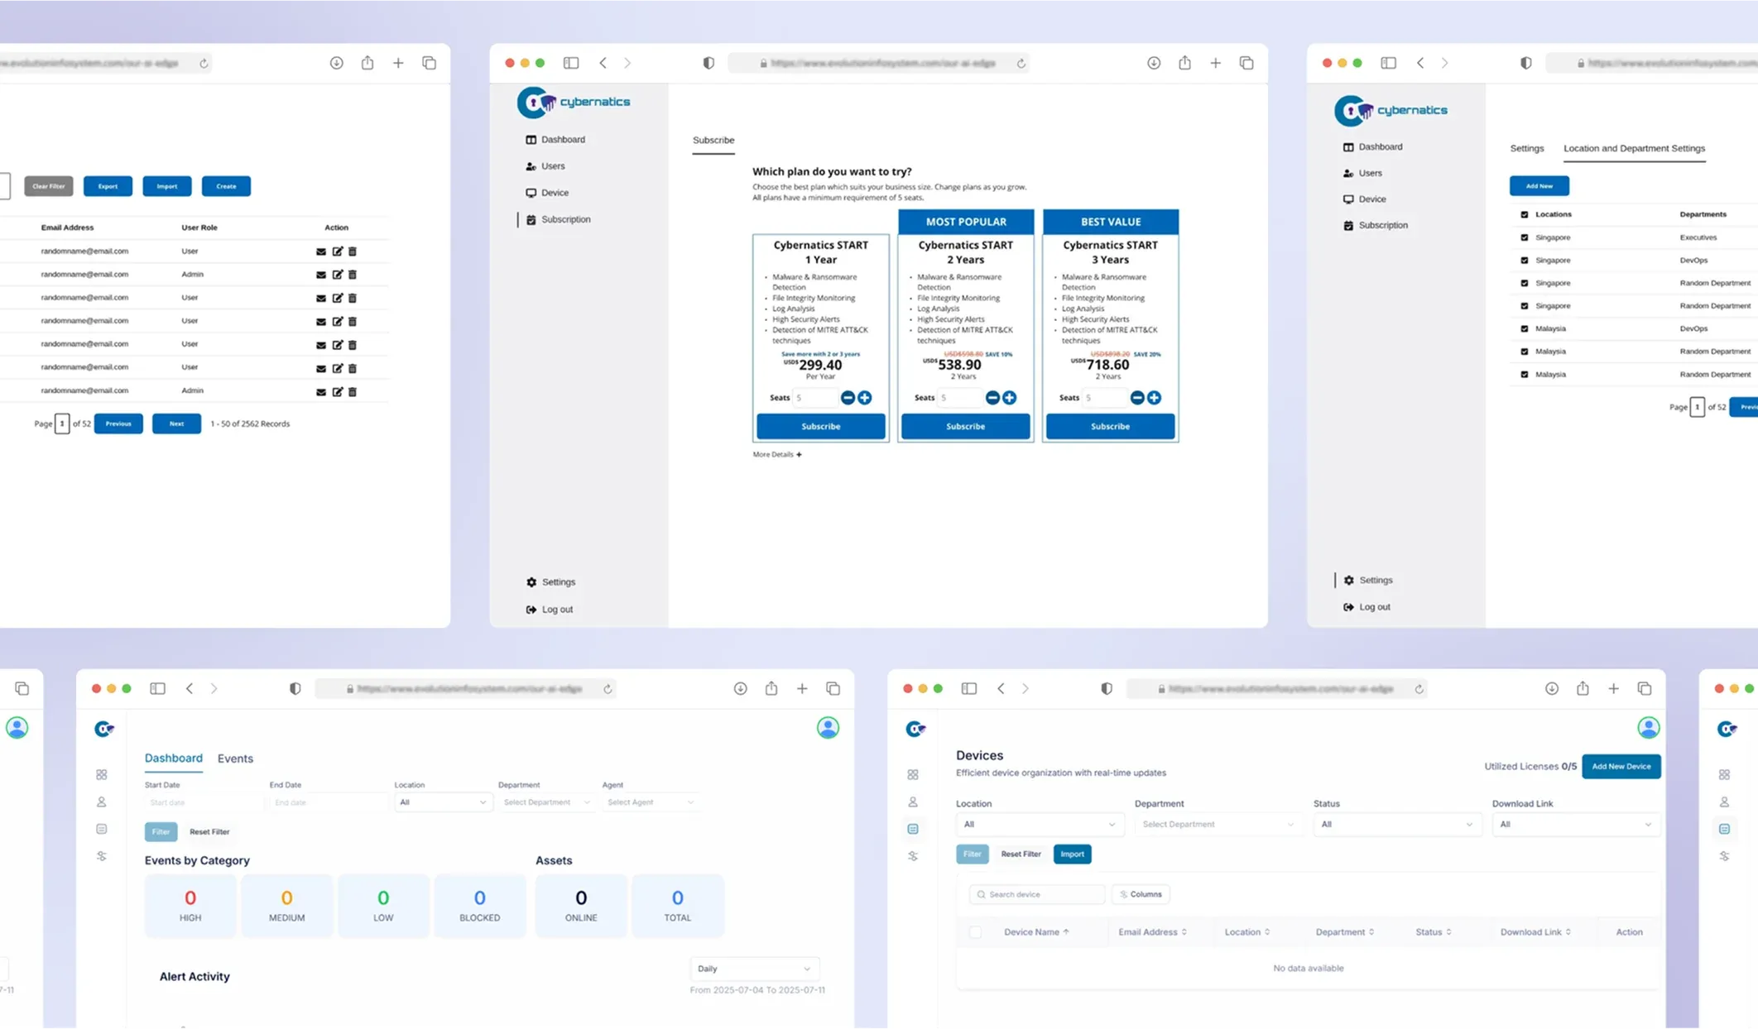
Task: Open the Daily dropdown in Alert Activity
Action: [753, 969]
